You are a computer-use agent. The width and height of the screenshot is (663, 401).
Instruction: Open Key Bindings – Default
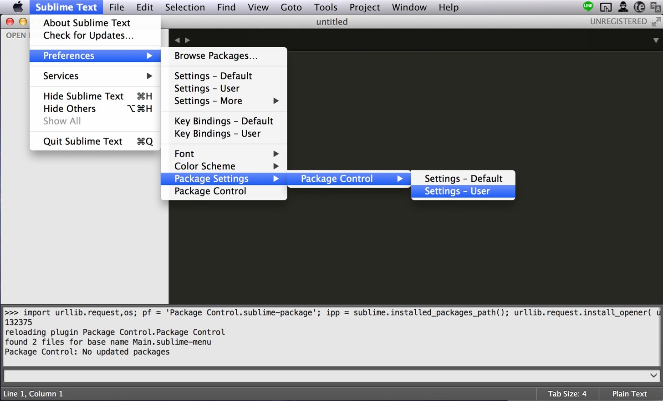pyautogui.click(x=224, y=121)
